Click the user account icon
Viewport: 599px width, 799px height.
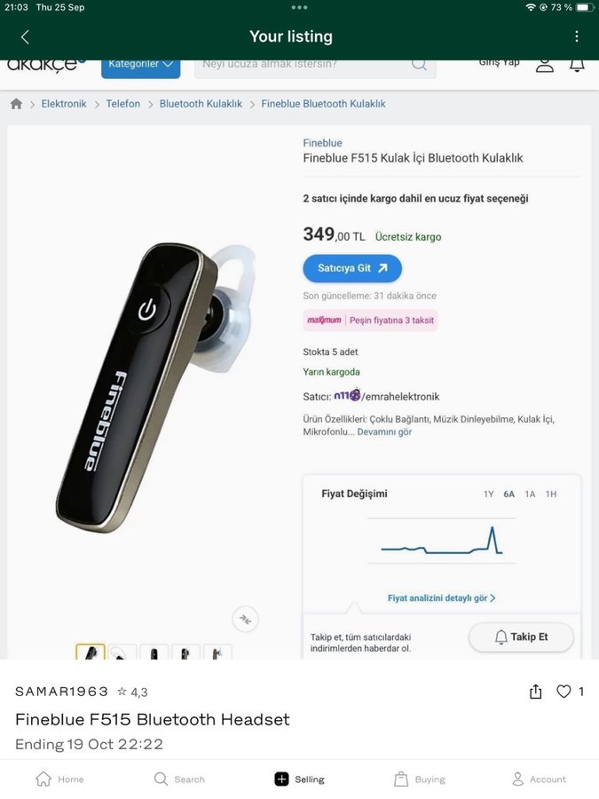tap(545, 65)
